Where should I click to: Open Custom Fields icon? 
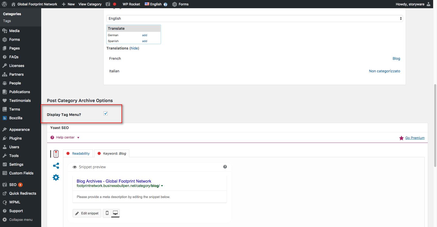5,173
